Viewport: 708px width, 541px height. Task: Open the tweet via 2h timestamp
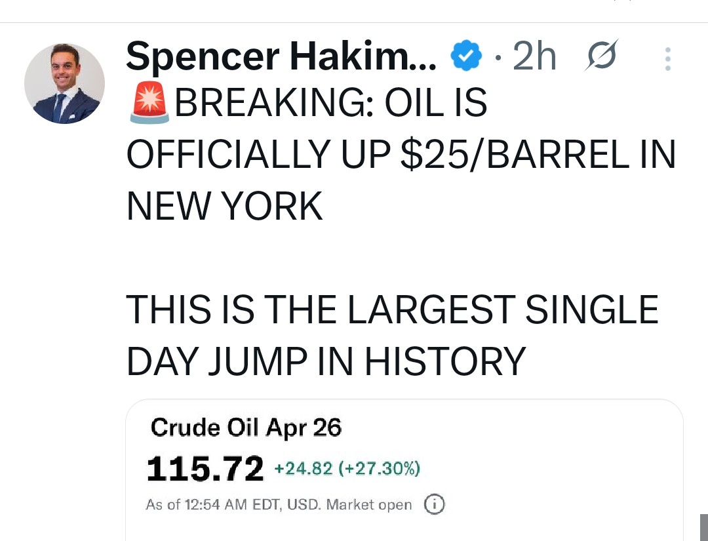(534, 57)
